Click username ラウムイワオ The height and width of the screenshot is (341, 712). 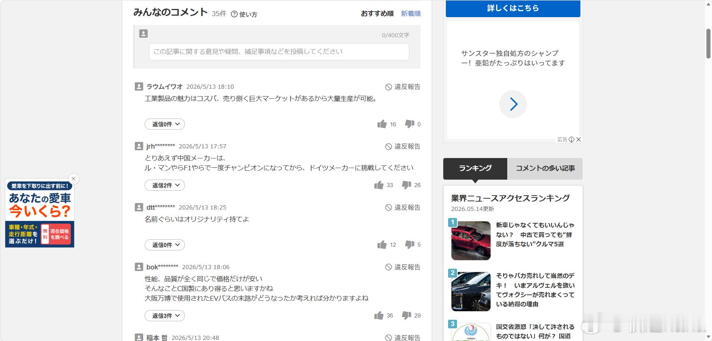pos(164,86)
